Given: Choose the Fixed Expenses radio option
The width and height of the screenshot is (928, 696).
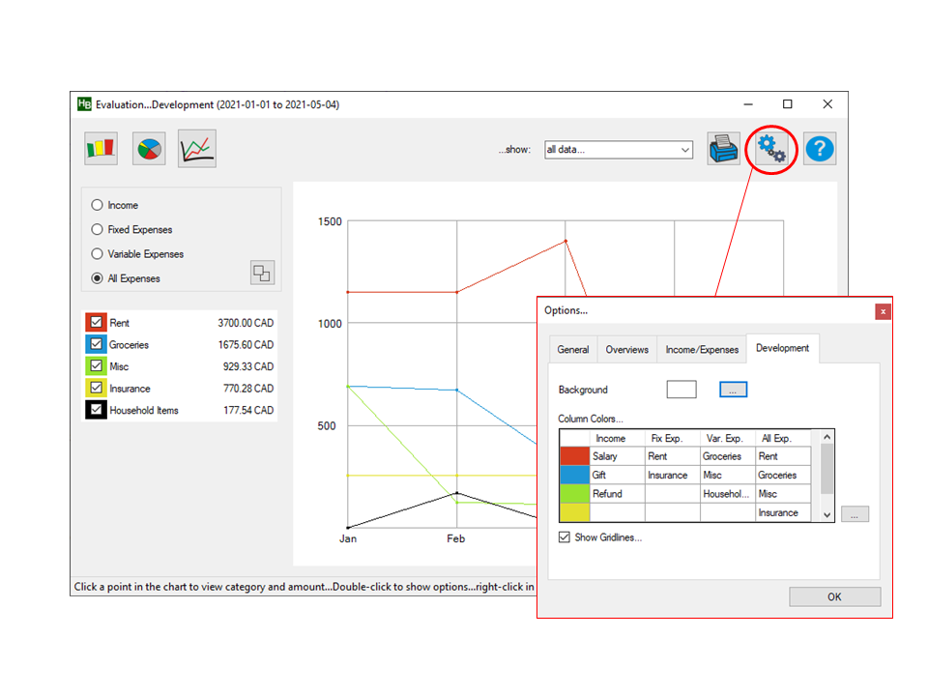Looking at the screenshot, I should click(97, 230).
